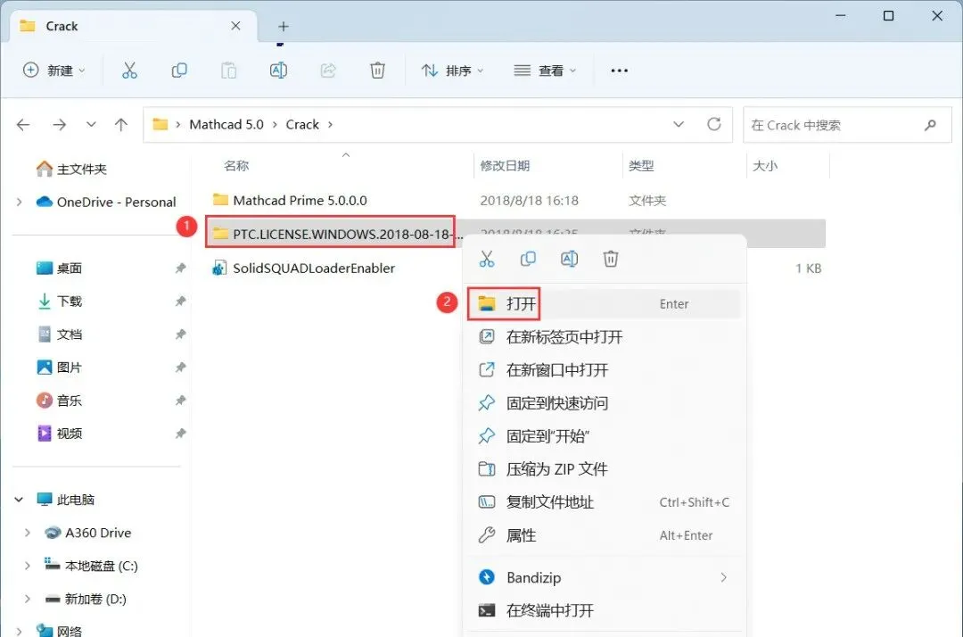Choose 固定到快速访问 in context menu
The image size is (963, 637).
tap(604, 403)
